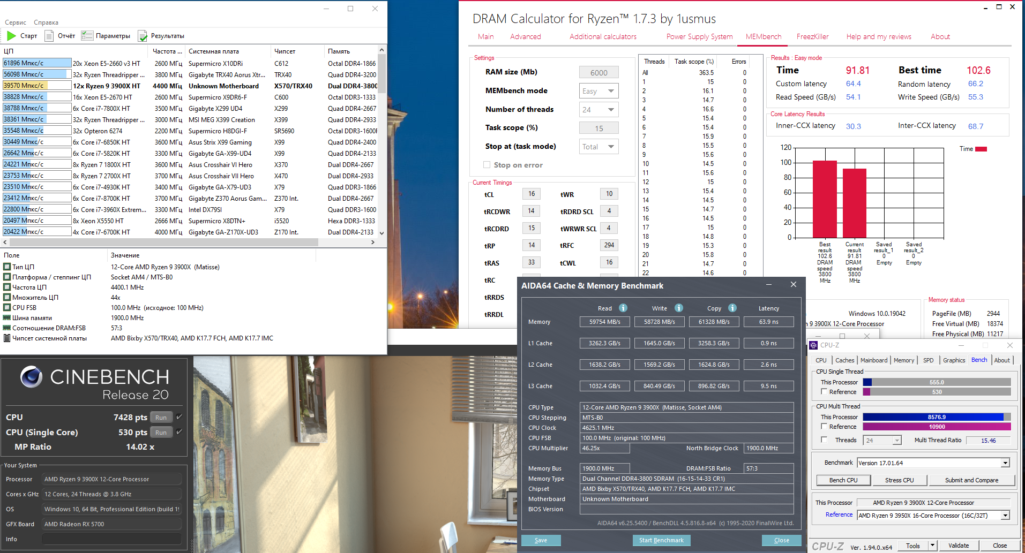Viewport: 1025px width, 553px height.
Task: Click the Task scope (%) field
Action: (x=598, y=128)
